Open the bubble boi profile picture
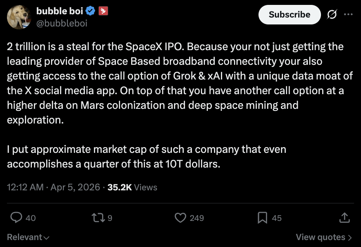Viewport: 361px width, 247px height. coord(19,17)
